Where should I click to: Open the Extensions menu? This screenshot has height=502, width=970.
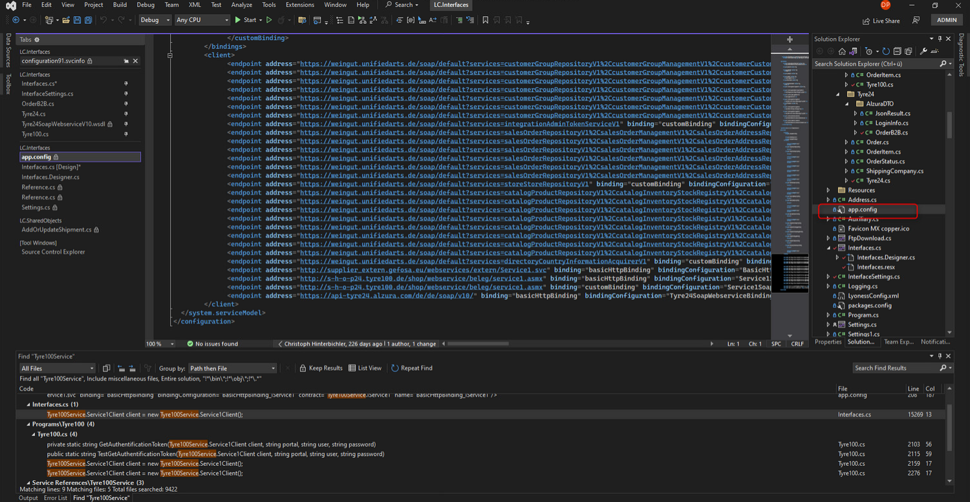[299, 5]
